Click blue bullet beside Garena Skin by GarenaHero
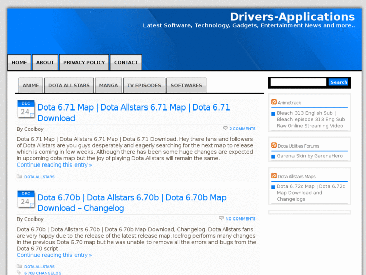This screenshot has width=366, height=275. point(273,156)
